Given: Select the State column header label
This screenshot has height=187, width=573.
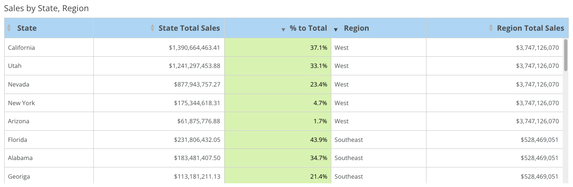Looking at the screenshot, I should pyautogui.click(x=27, y=28).
